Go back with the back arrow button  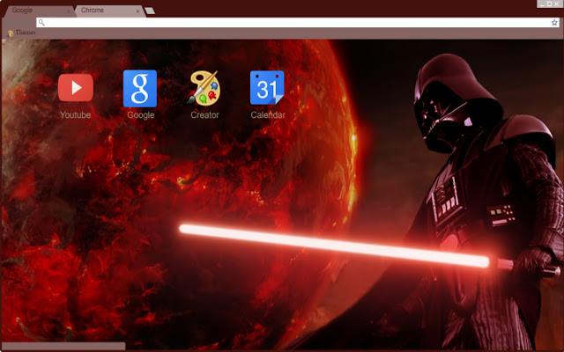7,23
